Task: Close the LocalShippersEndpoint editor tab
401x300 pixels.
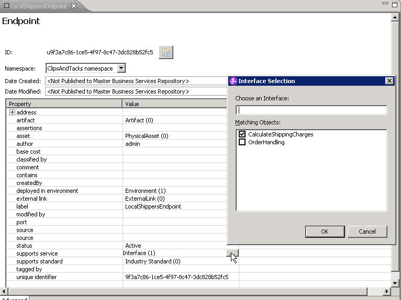Action: [74, 6]
